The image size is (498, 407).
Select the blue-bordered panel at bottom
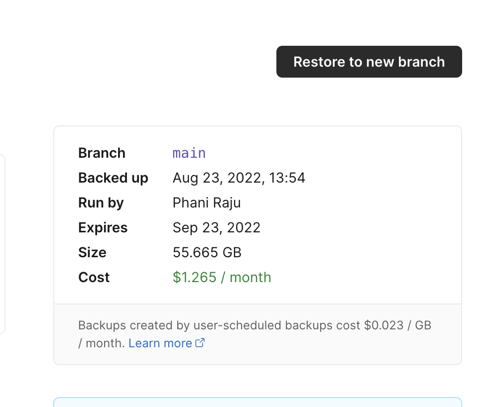pos(257,403)
